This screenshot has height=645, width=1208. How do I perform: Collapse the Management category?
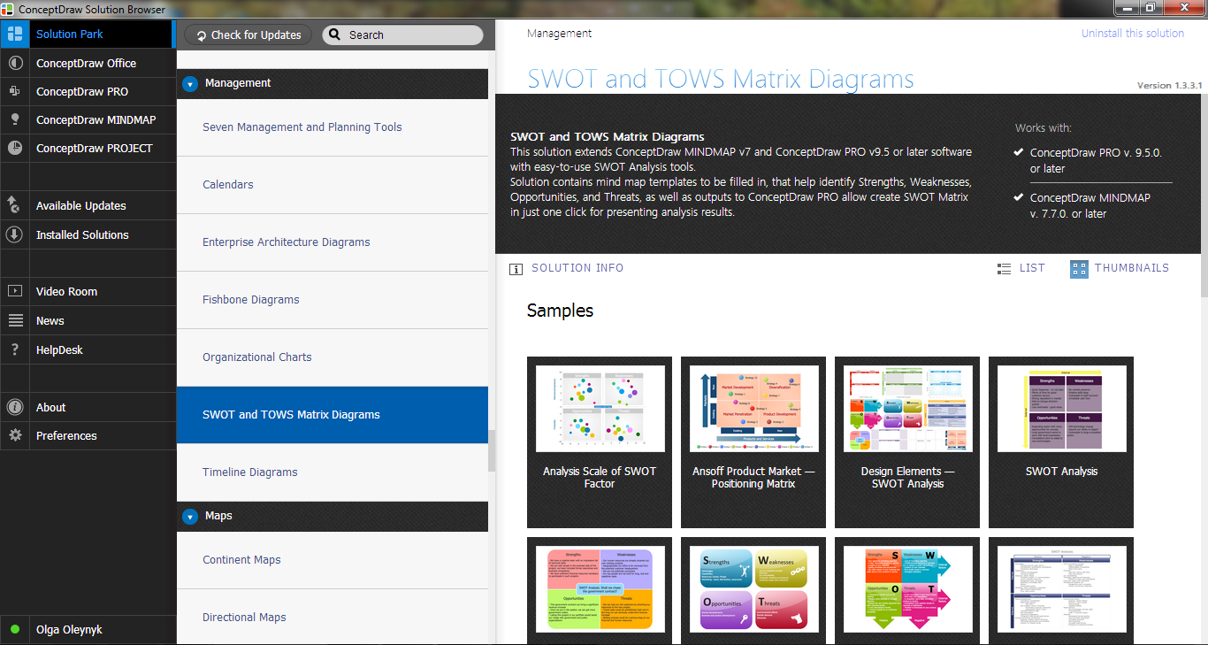point(190,84)
